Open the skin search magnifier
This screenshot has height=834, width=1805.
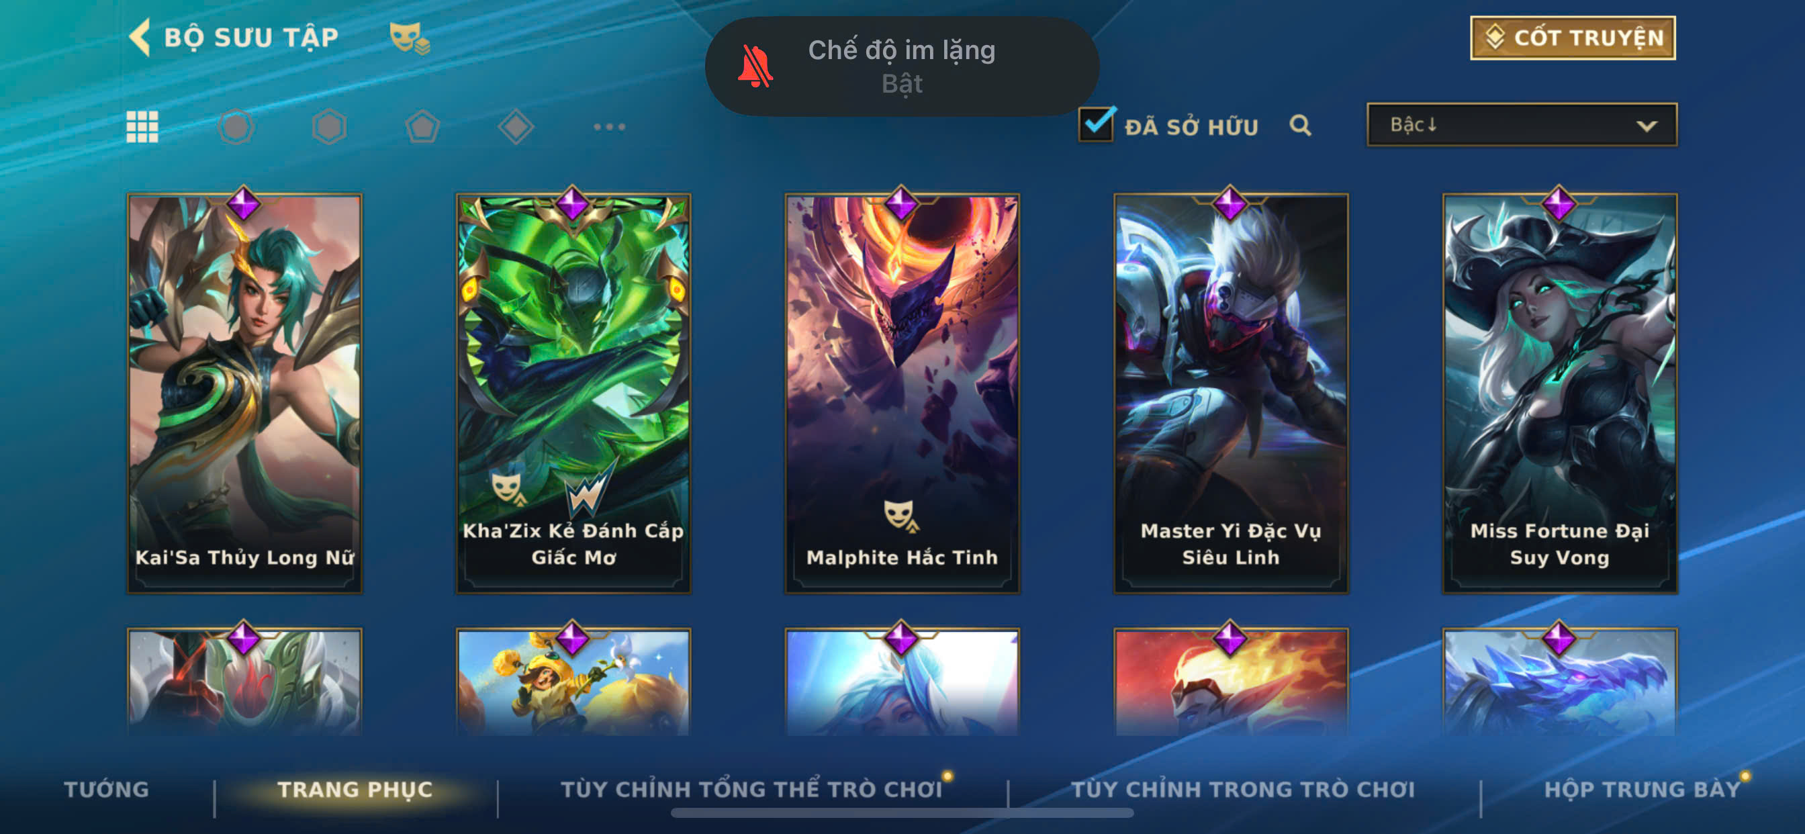[x=1301, y=126]
